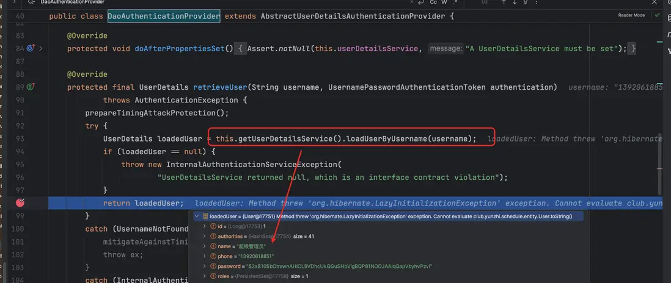
Task: Expand the authorities field node
Action: point(205,236)
